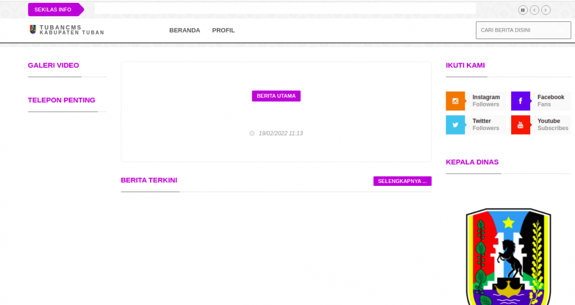Click the TUBANCMS Kabupaten Tuban site title
The image size is (575, 305).
pos(72,30)
